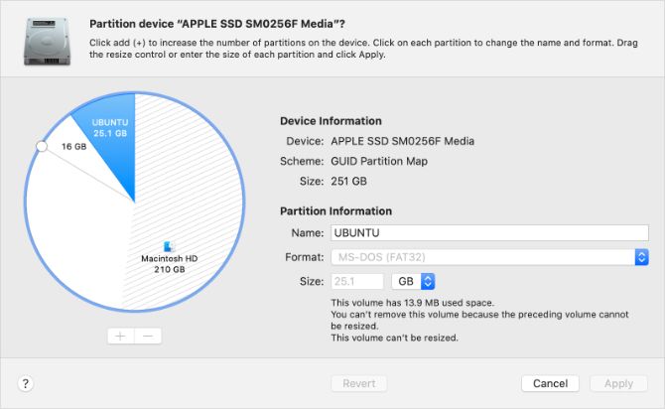Click the pie chart resize handle

click(x=42, y=146)
